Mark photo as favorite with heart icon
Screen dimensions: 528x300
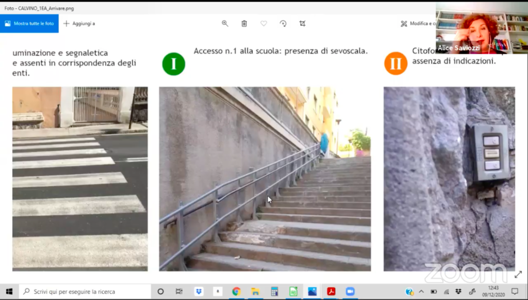pyautogui.click(x=263, y=23)
